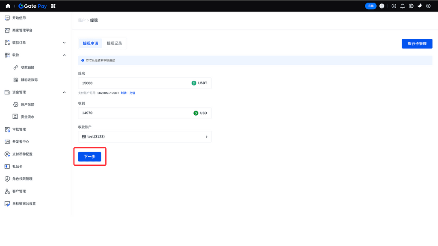
Task: Open 开发者中心 in the sidebar
Action: pyautogui.click(x=21, y=142)
